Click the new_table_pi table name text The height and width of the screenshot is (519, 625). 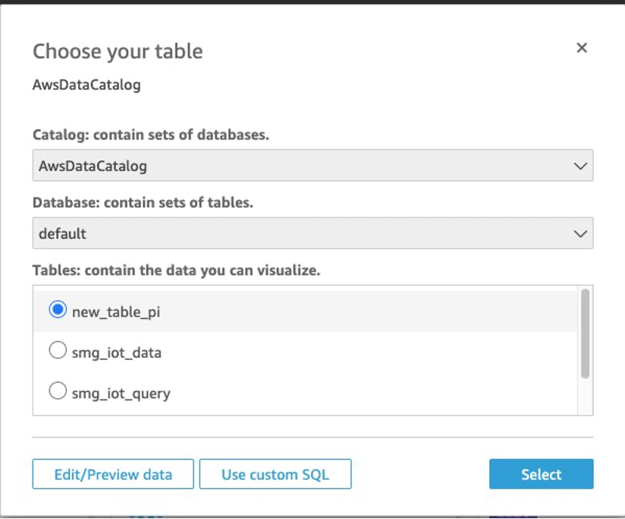pos(116,311)
